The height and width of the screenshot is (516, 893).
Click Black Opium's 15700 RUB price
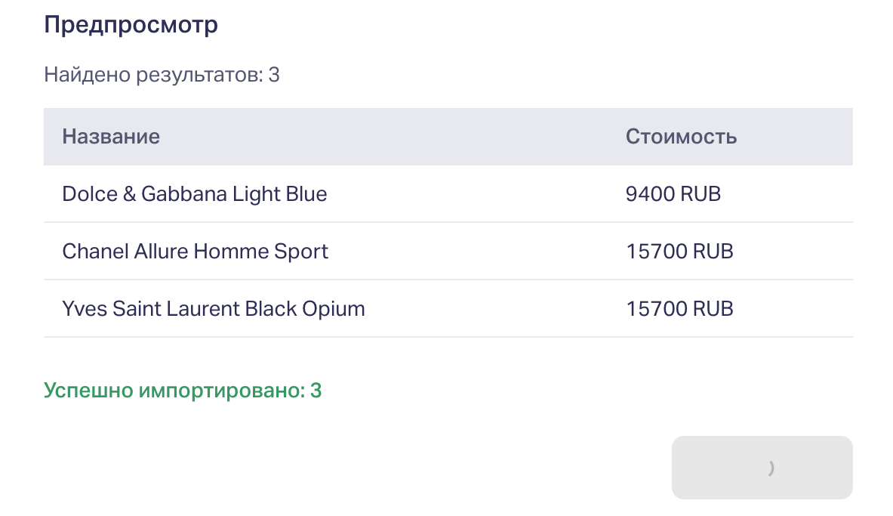[679, 309]
